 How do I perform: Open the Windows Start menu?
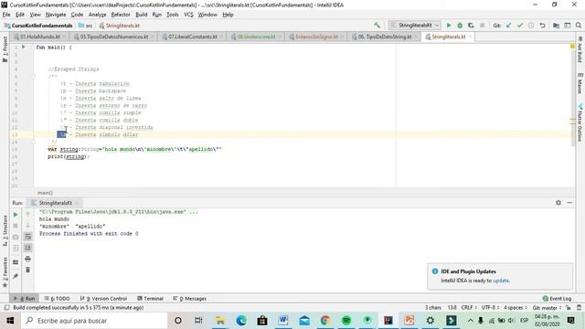click(x=10, y=321)
